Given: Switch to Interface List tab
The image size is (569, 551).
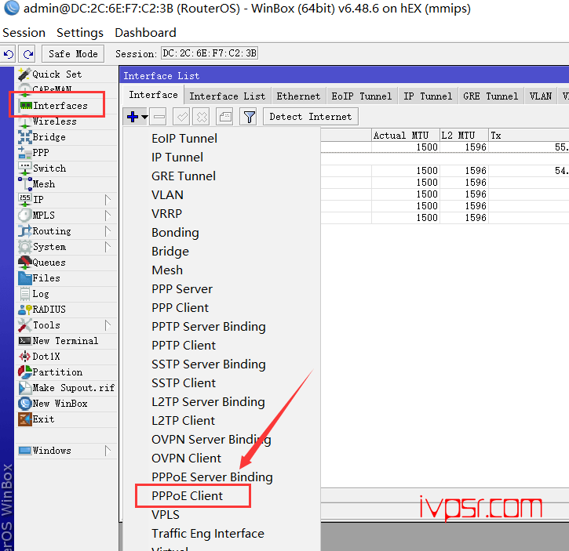Looking at the screenshot, I should coord(228,96).
